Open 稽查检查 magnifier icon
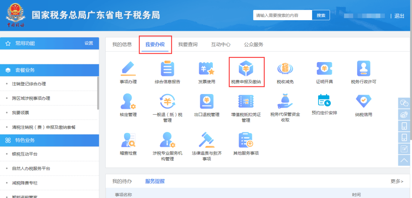The width and height of the screenshot is (412, 198). [128, 140]
